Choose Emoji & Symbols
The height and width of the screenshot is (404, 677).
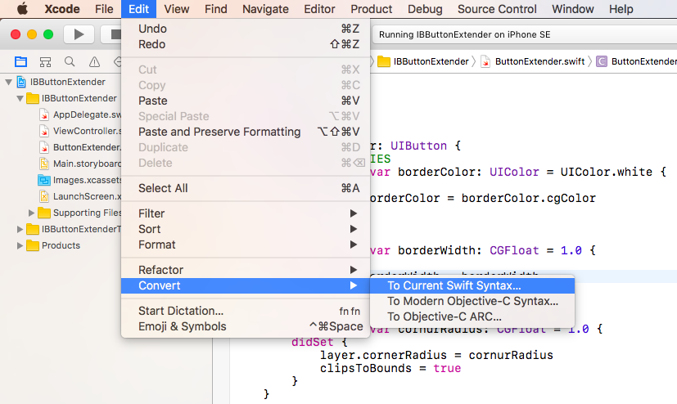click(246, 326)
